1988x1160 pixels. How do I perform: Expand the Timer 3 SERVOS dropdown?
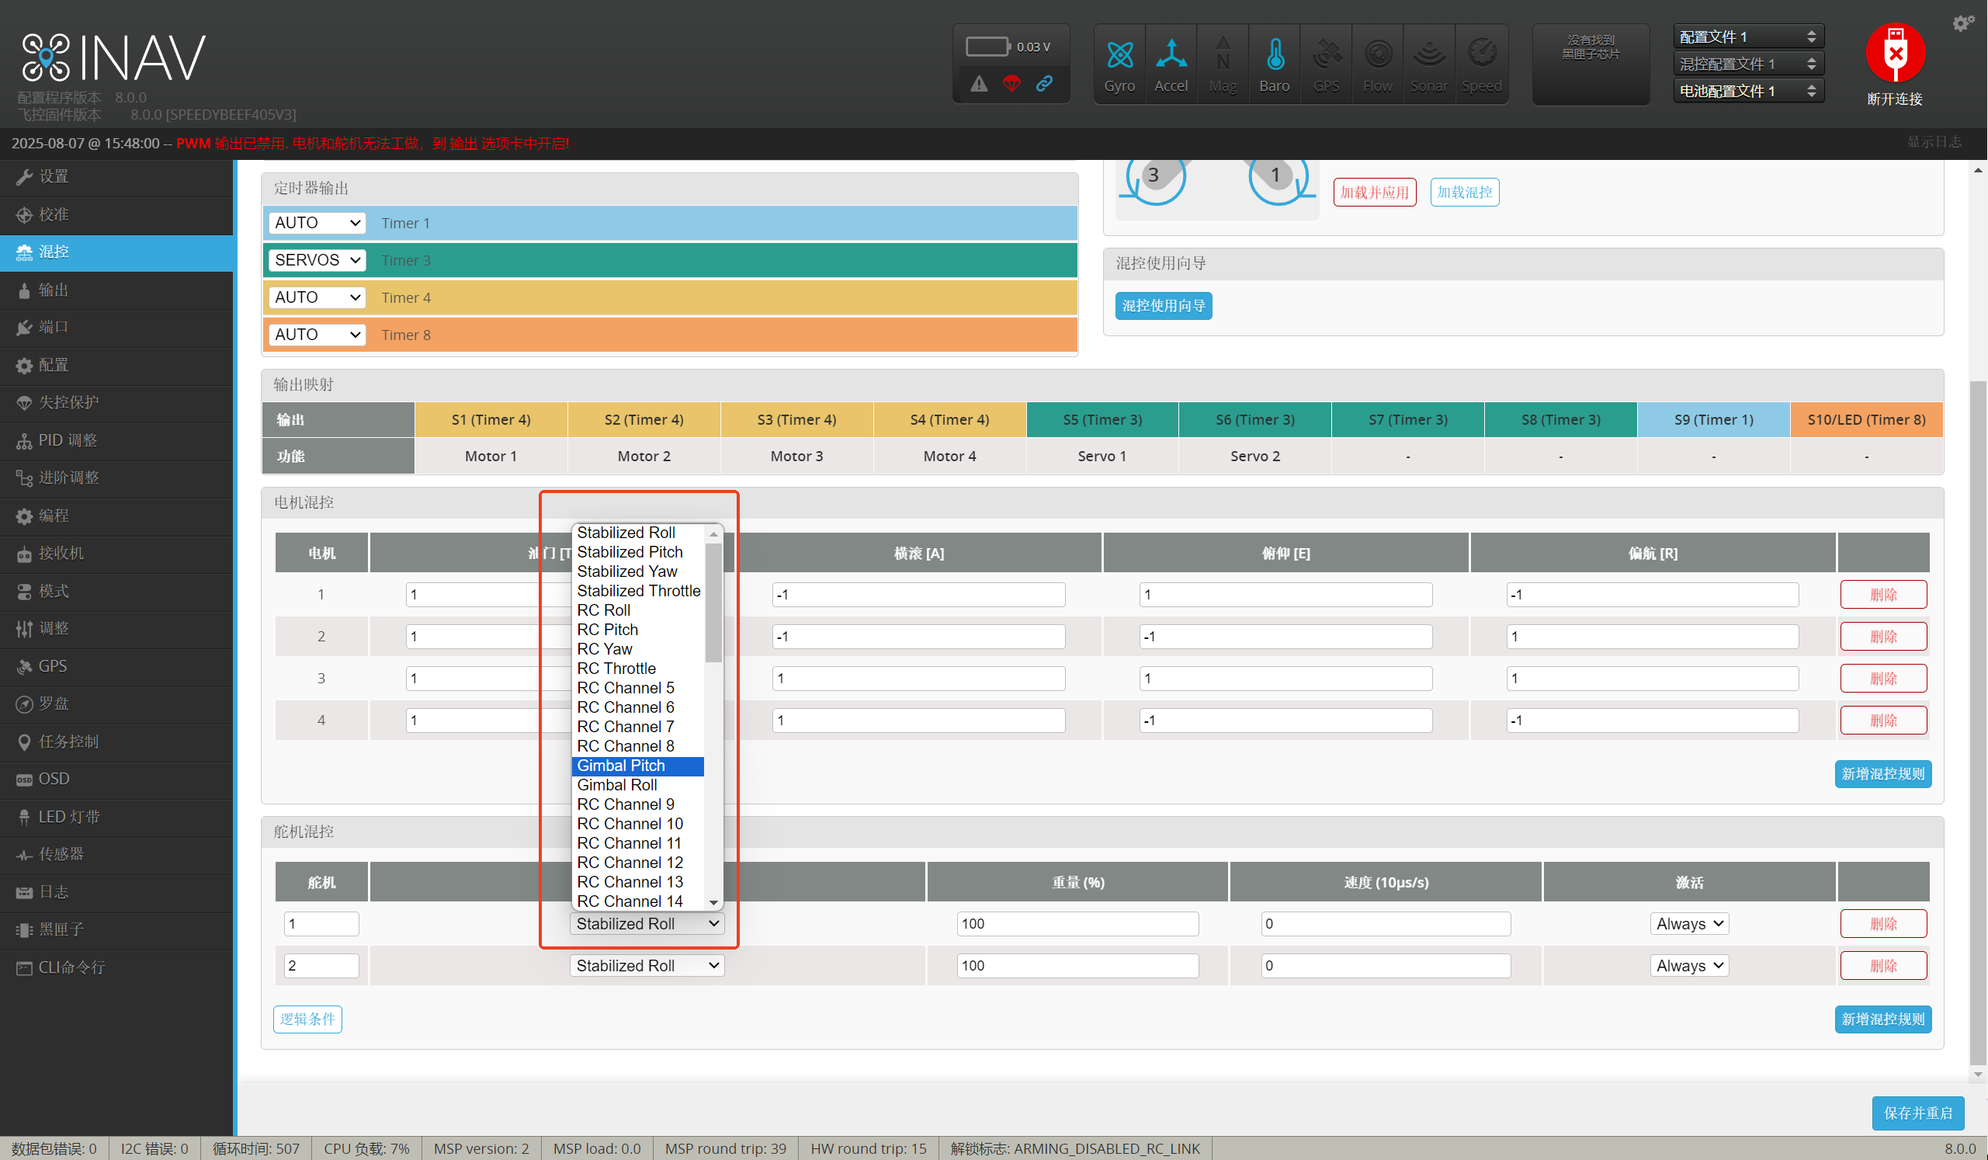[x=317, y=260]
